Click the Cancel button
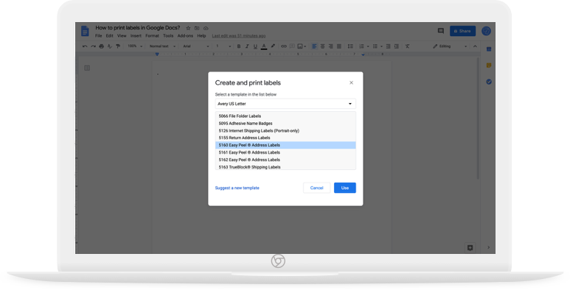570x290 pixels. 316,188
